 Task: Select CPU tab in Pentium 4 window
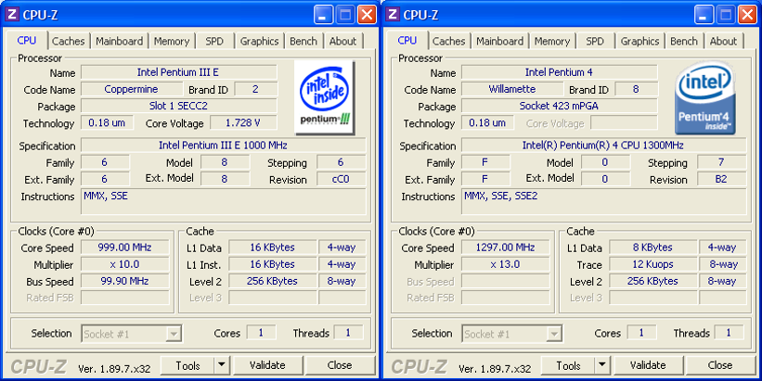[407, 40]
